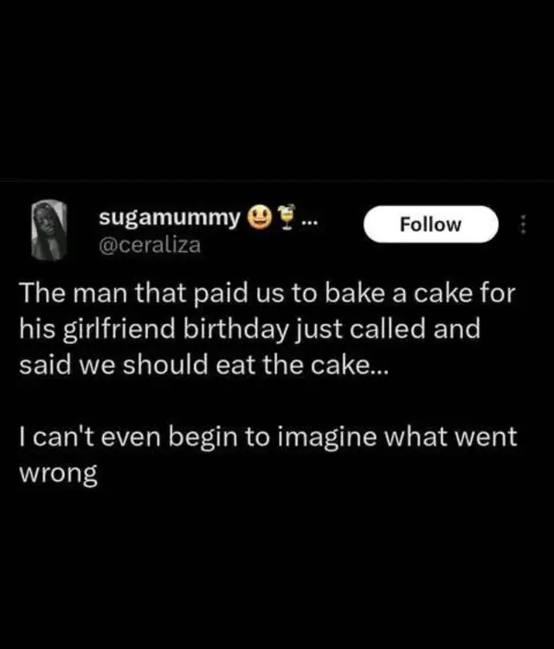Click the final word 'wrong' in tweet

58,473
